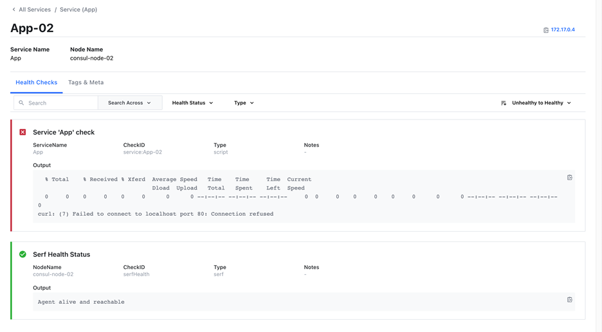Copy the Service 'App' check output
The width and height of the screenshot is (602, 332).
click(569, 178)
